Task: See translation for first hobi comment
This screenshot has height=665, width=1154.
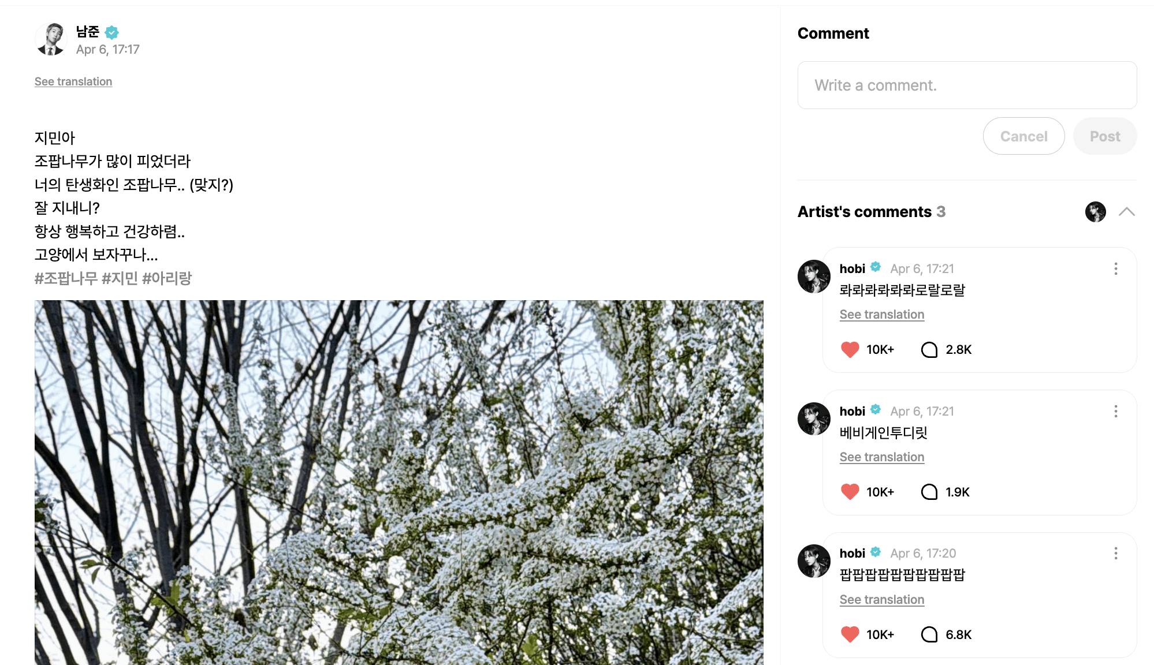Action: (x=882, y=315)
